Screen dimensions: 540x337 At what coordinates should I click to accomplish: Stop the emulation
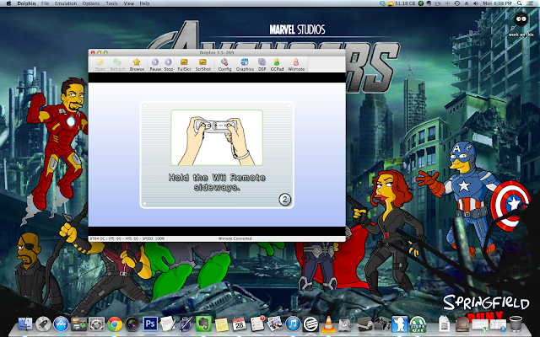click(168, 64)
